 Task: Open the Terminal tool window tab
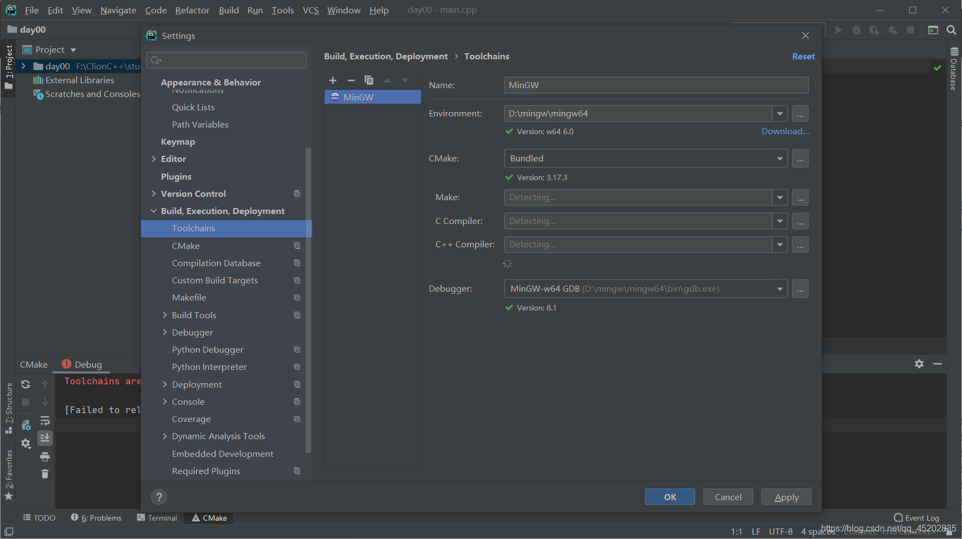point(157,518)
